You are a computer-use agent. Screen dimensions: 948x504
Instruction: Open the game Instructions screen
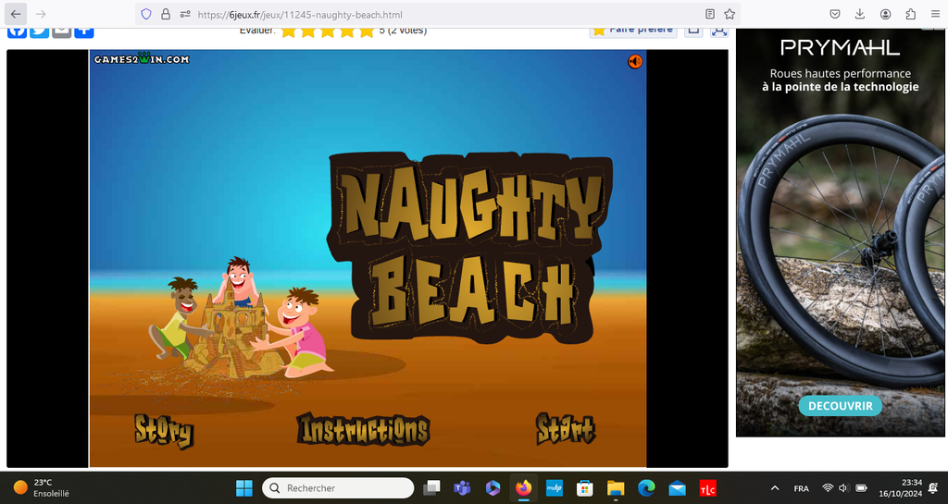pyautogui.click(x=363, y=429)
